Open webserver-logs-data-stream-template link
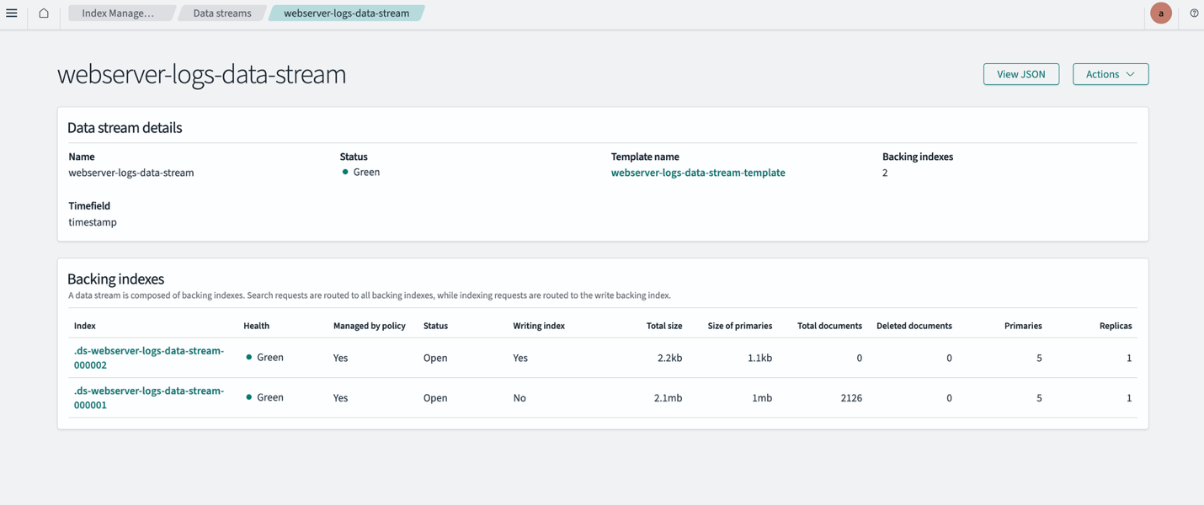This screenshot has height=505, width=1204. [698, 173]
